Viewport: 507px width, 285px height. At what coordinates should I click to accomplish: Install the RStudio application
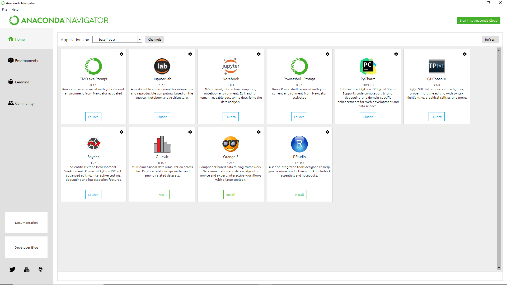299,194
